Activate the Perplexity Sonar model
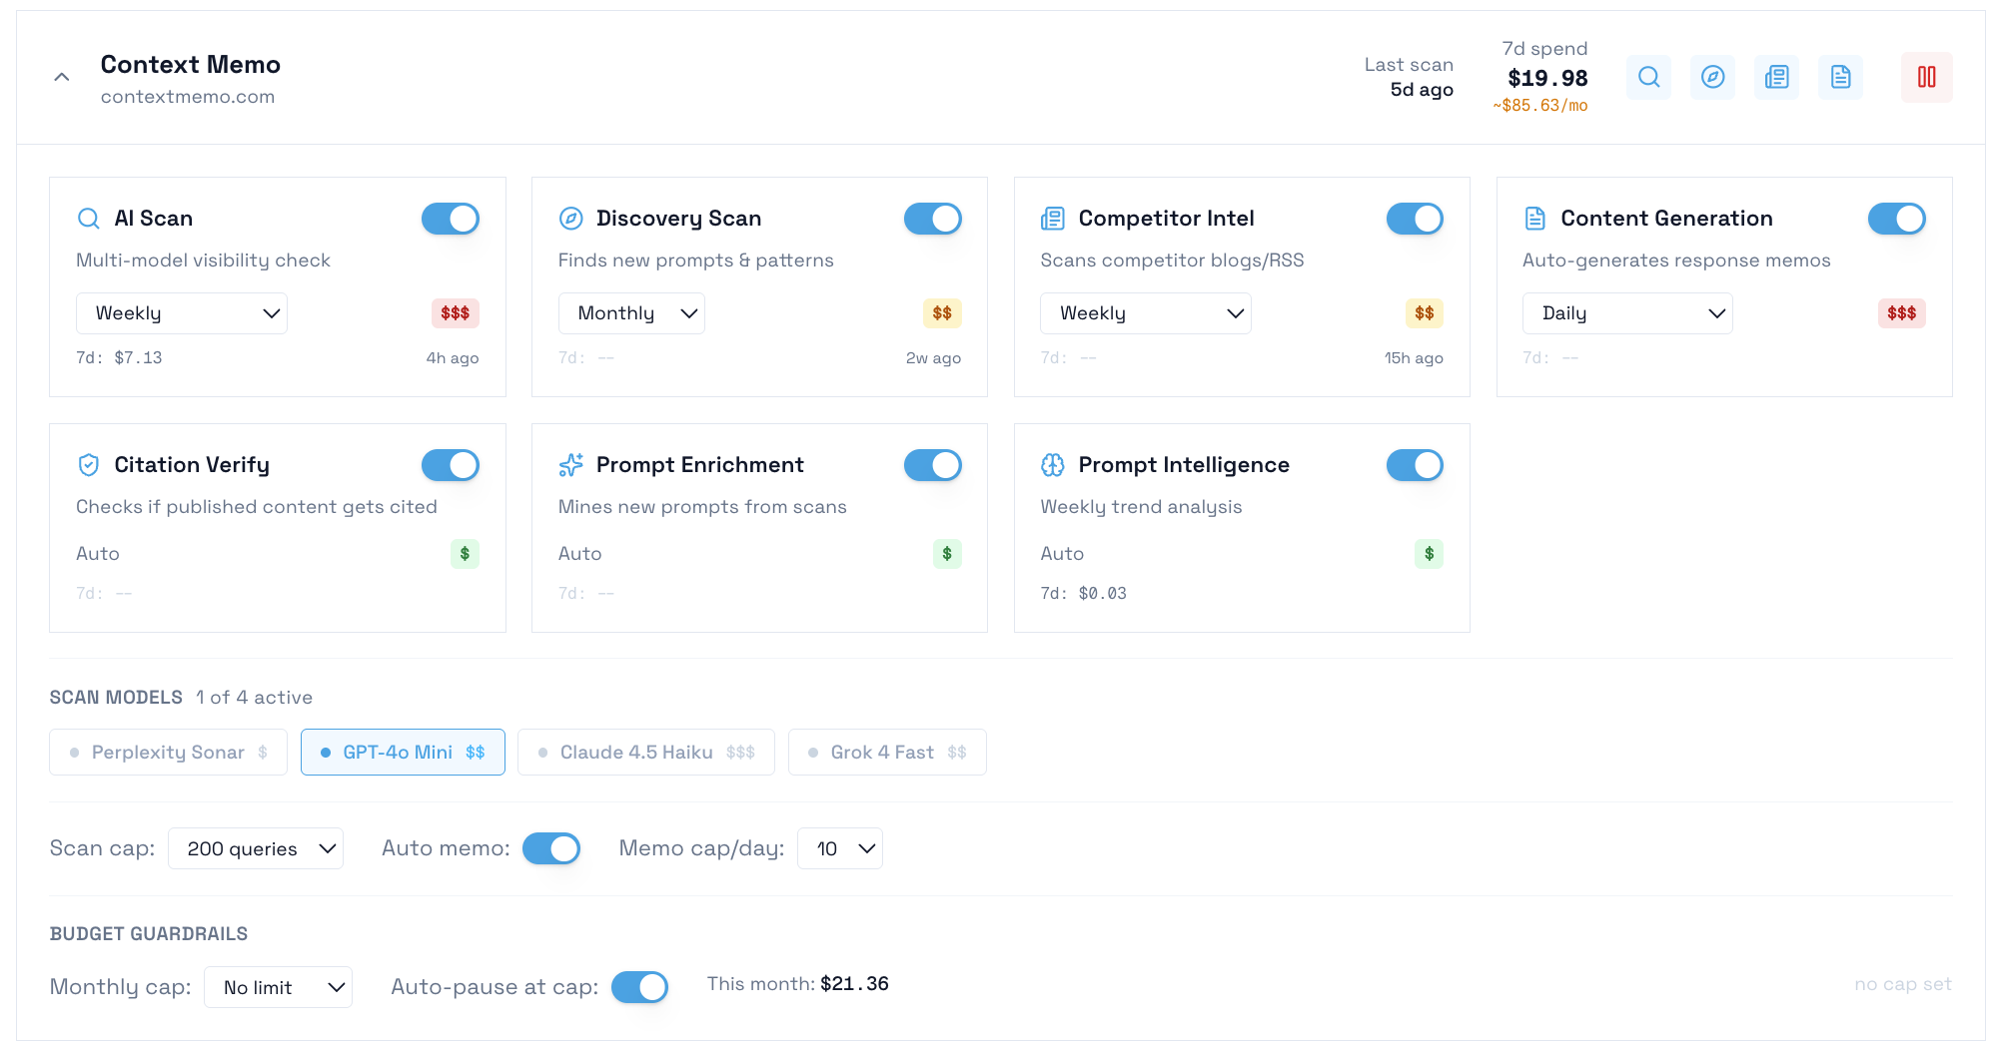This screenshot has height=1052, width=2002. [167, 752]
